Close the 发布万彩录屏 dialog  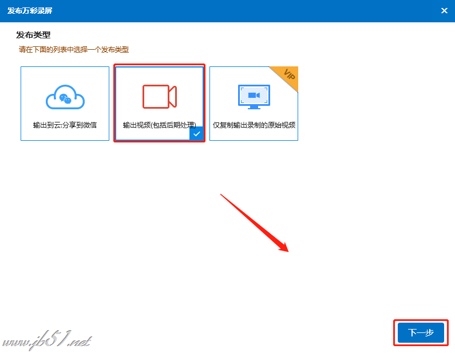[444, 11]
